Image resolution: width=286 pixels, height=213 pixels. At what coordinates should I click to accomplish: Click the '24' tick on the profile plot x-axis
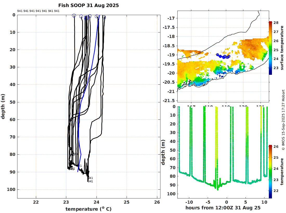click(x=96, y=202)
